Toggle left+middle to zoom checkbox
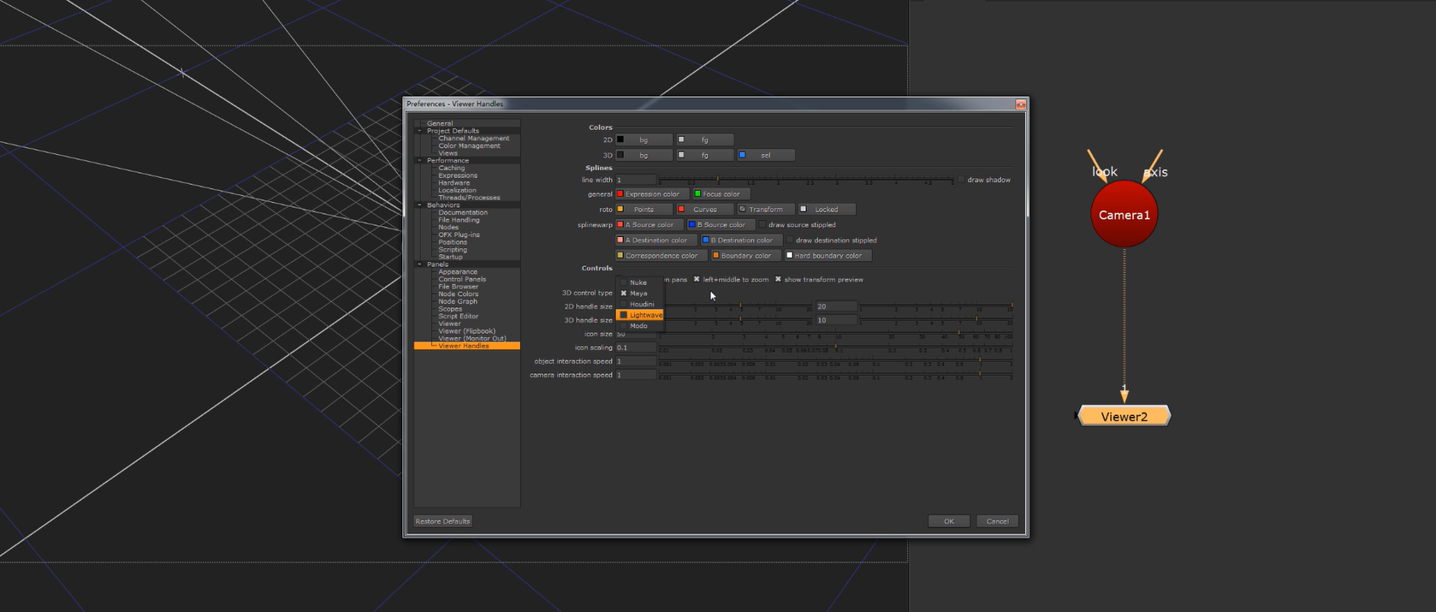This screenshot has width=1436, height=612. (x=697, y=280)
